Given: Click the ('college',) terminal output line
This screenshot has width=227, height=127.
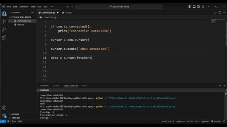Looking at the screenshot, I should pyautogui.click(x=47, y=112).
